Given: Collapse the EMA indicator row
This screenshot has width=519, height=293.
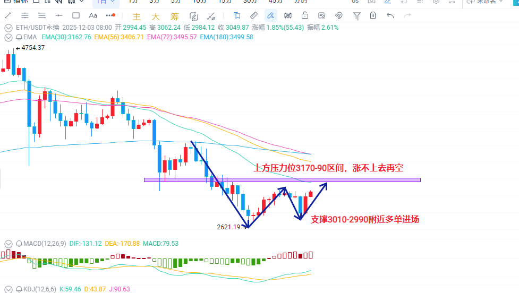Looking at the screenshot, I should pos(8,37).
